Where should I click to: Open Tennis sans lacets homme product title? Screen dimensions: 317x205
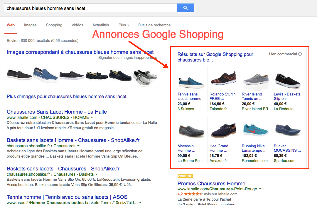[x=189, y=96]
